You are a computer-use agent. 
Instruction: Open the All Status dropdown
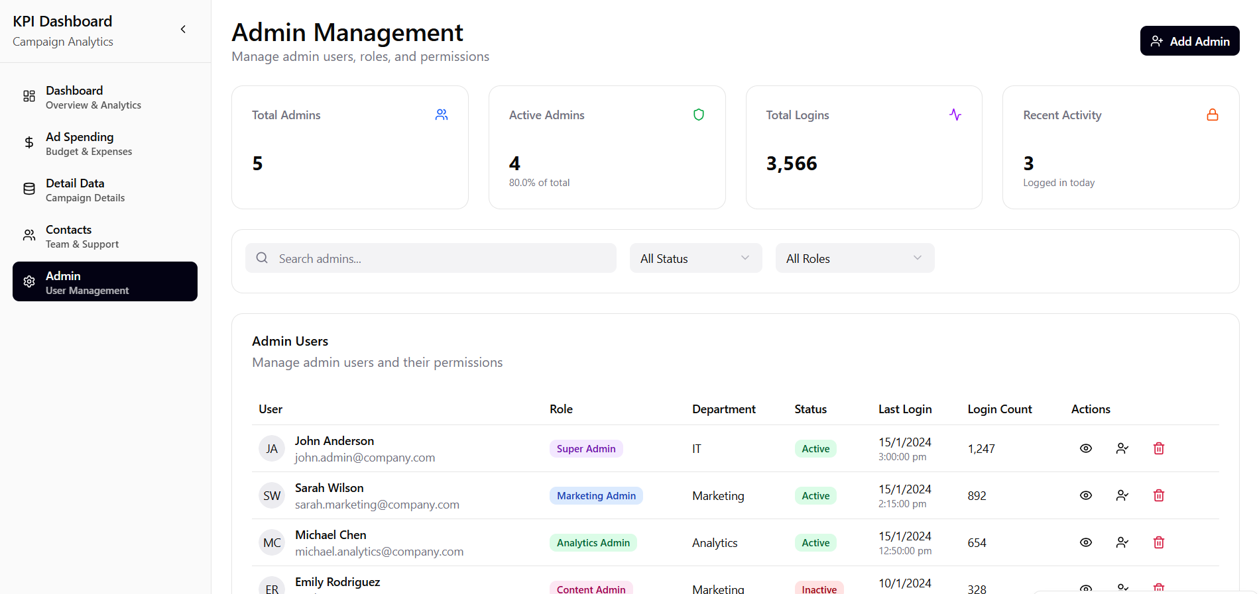(x=695, y=258)
